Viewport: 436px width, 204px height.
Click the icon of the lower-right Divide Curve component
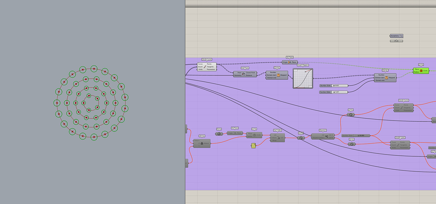click(398, 145)
